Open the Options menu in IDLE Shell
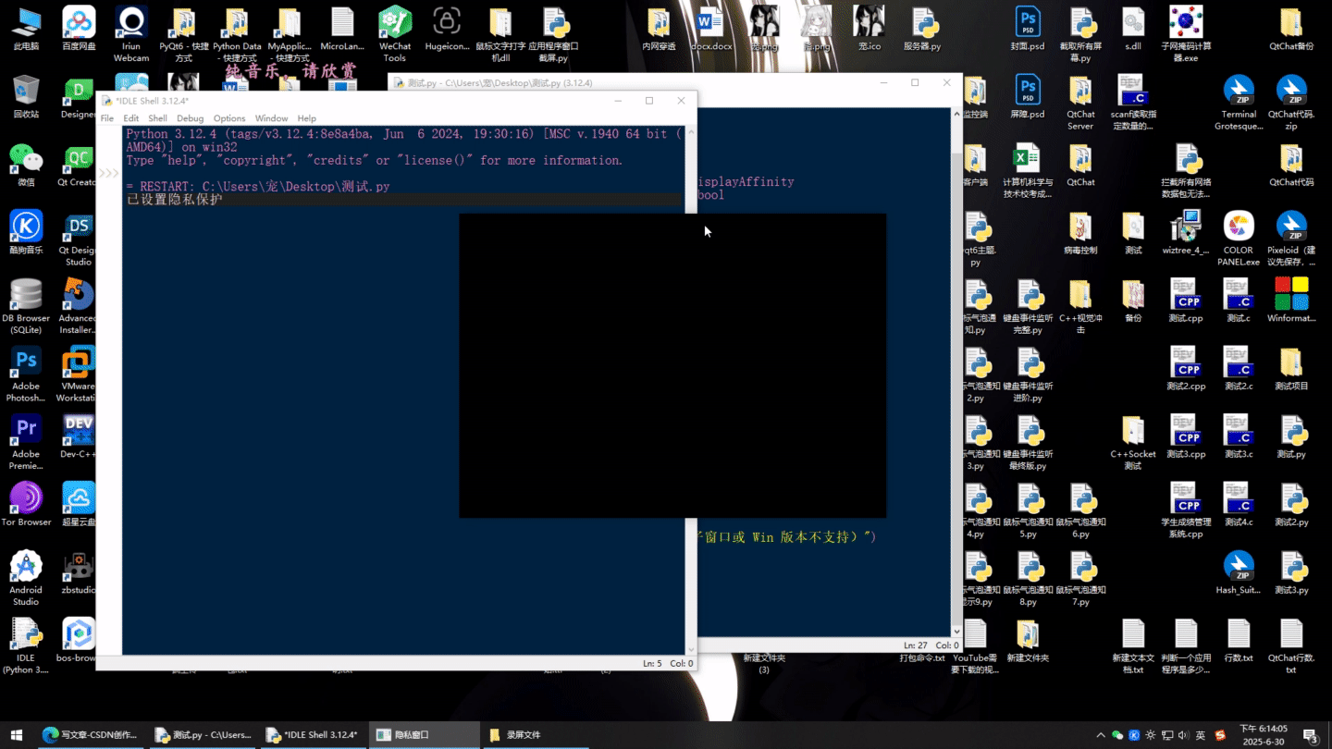Screen dimensions: 1332x749 tap(228, 117)
